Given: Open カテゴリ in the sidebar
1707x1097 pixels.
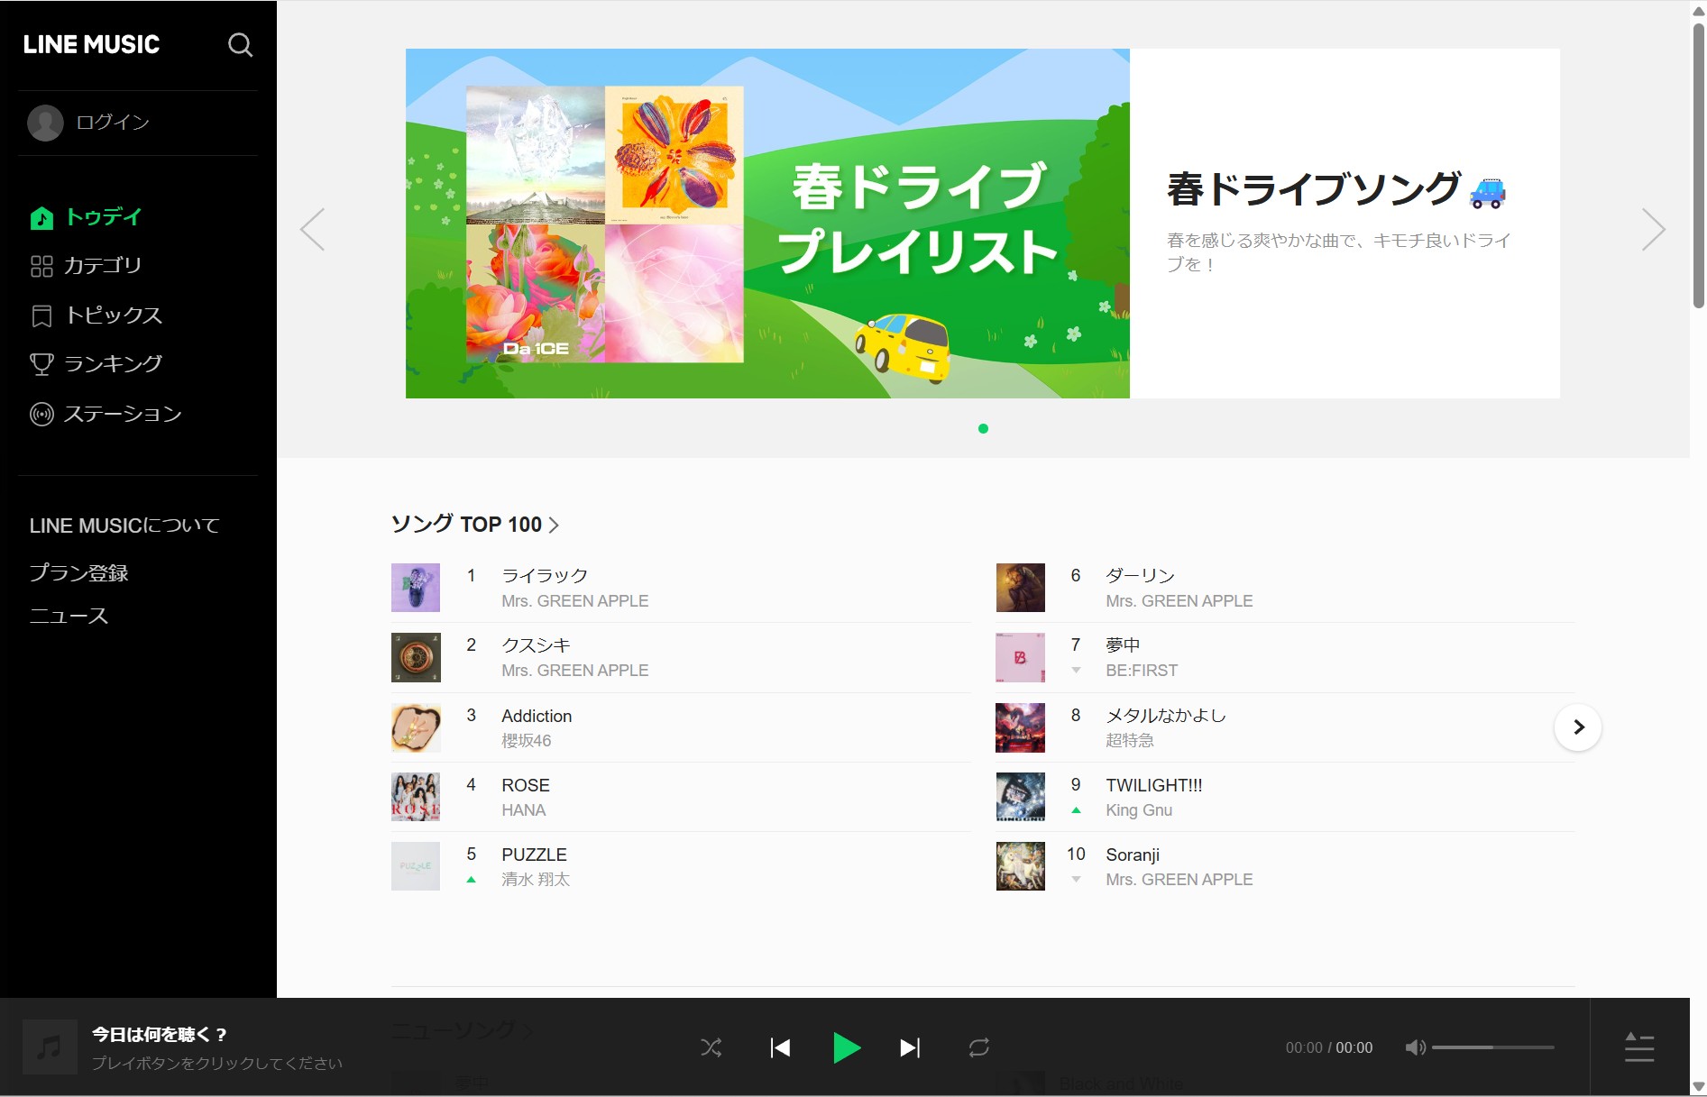Looking at the screenshot, I should click(x=103, y=266).
